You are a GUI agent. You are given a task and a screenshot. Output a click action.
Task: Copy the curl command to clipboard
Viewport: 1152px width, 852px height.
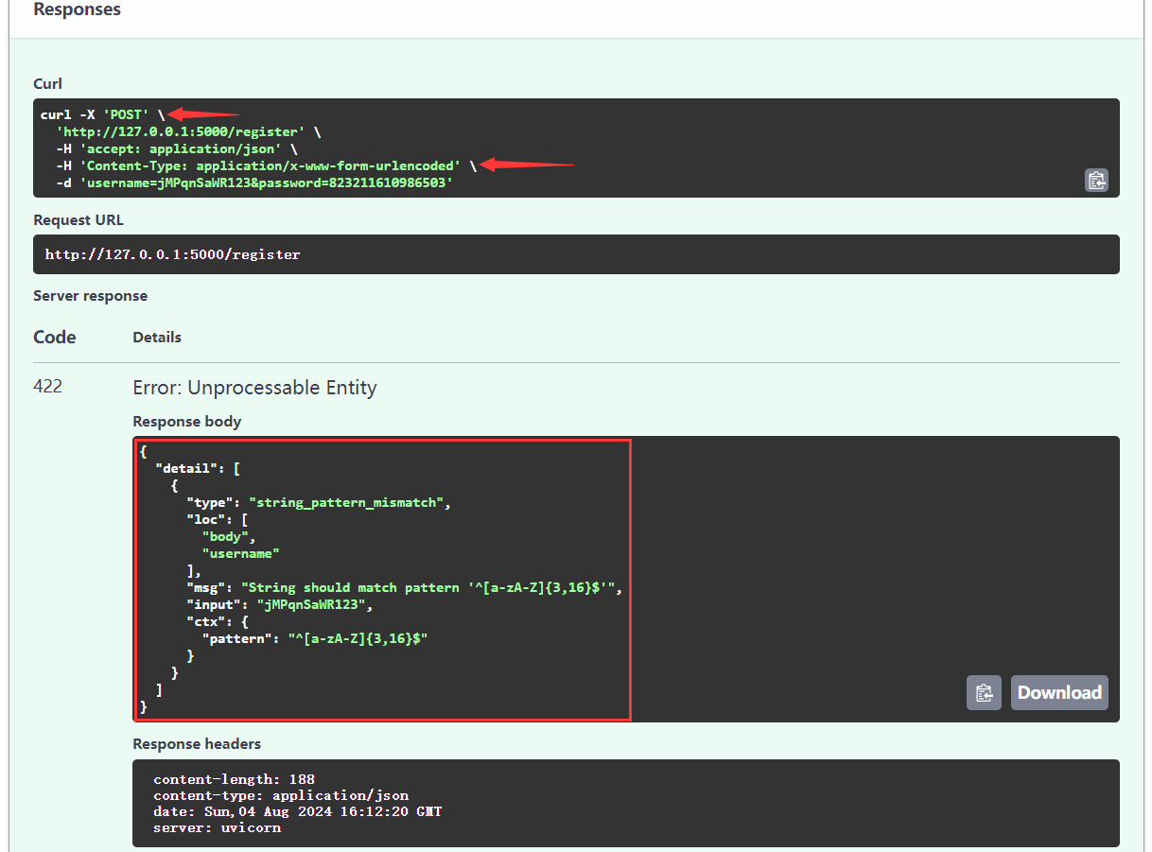click(x=1095, y=181)
